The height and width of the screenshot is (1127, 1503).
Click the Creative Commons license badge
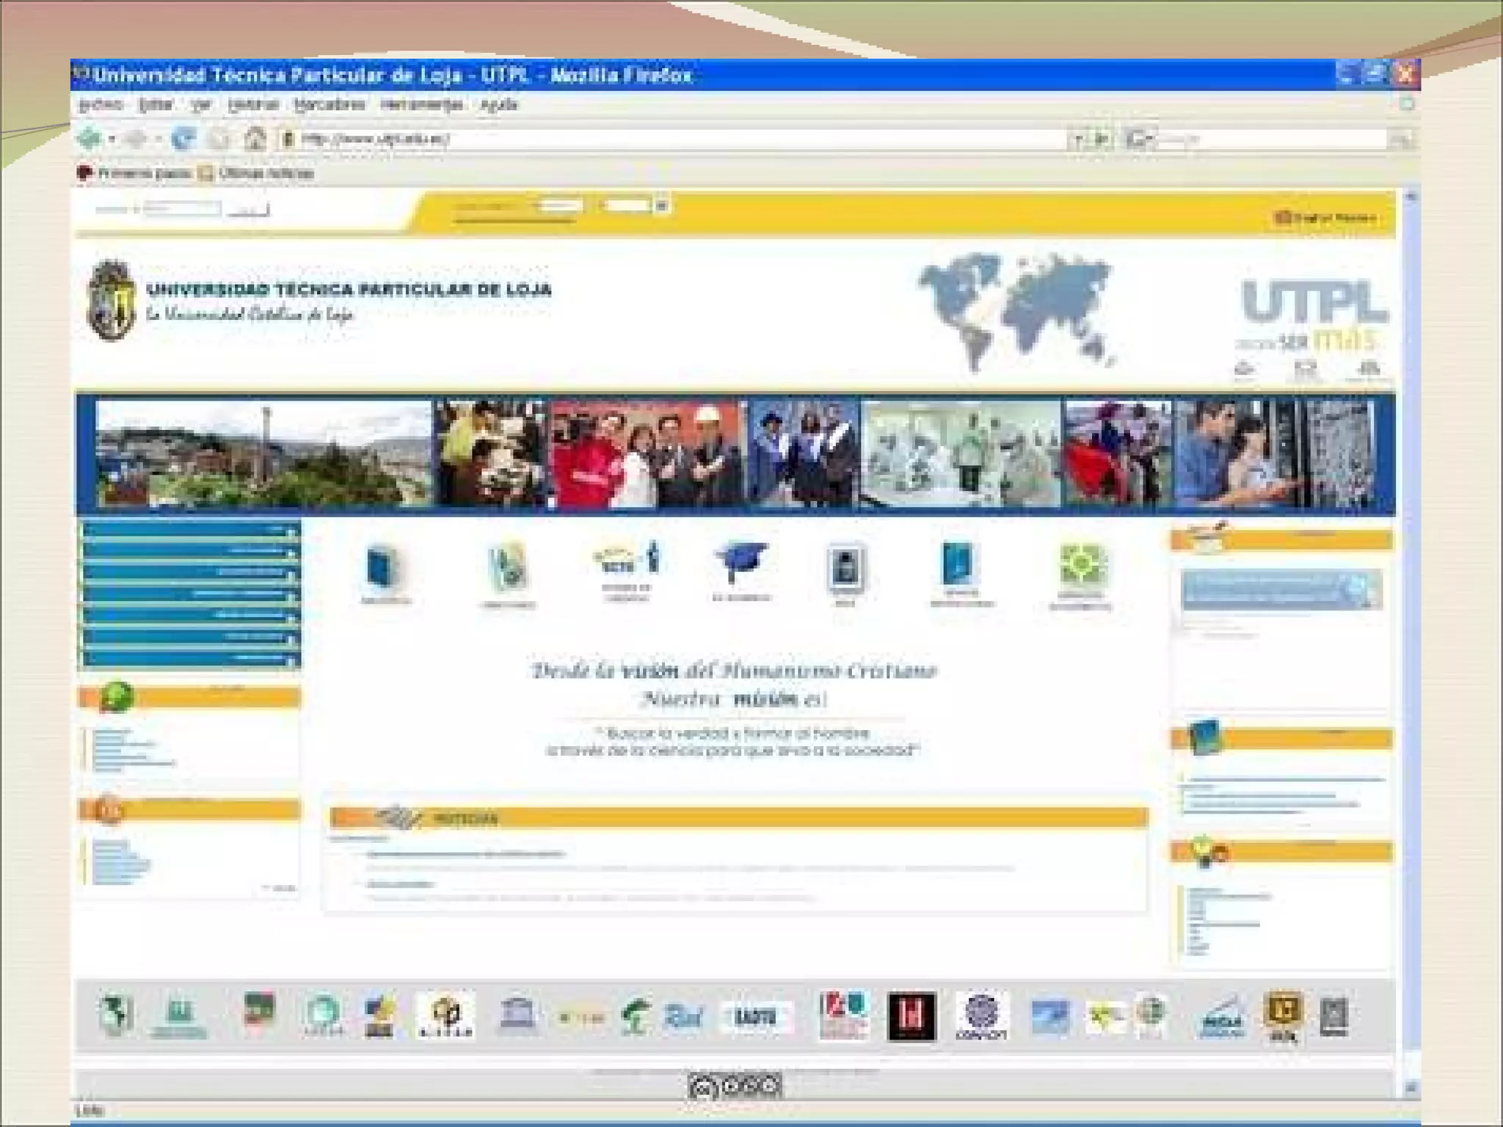pos(734,1085)
